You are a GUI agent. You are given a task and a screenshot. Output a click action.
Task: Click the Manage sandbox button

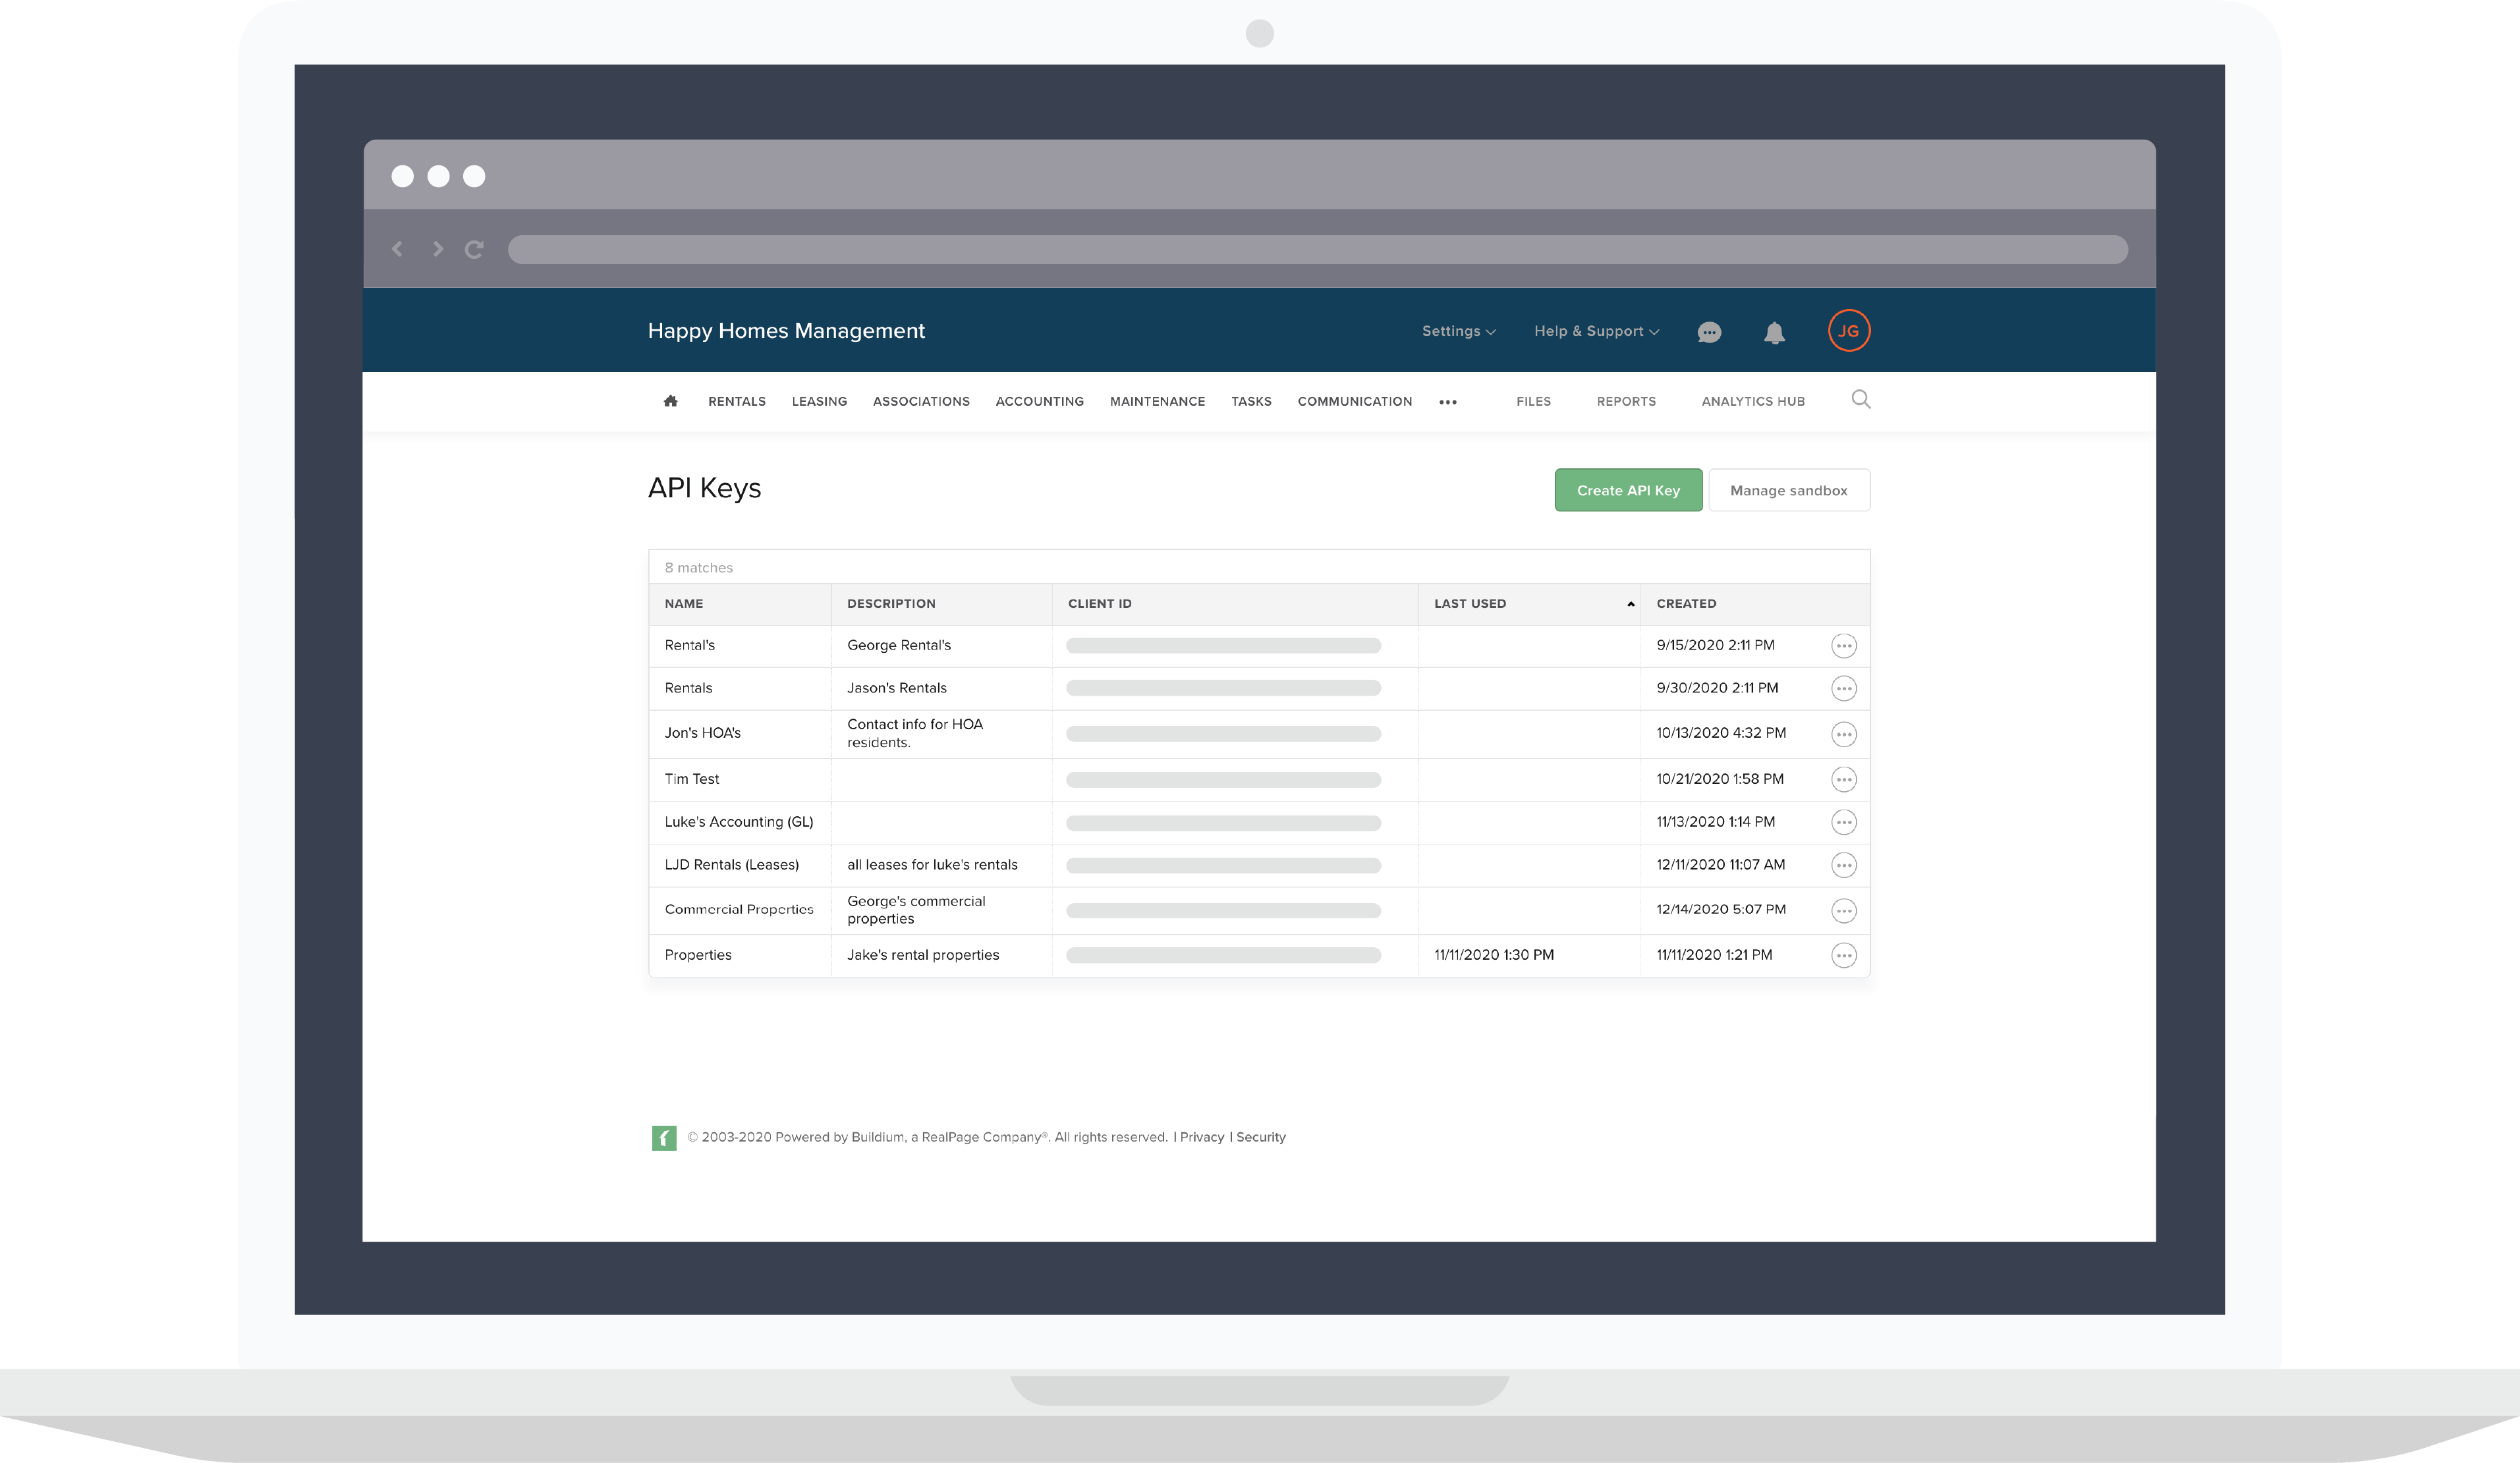1788,490
